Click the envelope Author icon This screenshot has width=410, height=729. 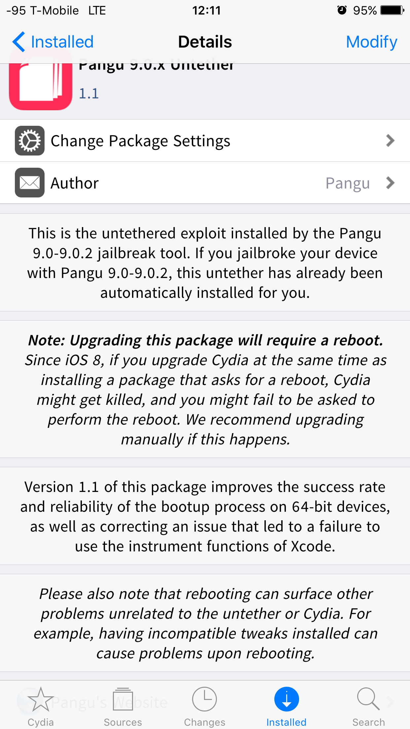click(x=30, y=183)
